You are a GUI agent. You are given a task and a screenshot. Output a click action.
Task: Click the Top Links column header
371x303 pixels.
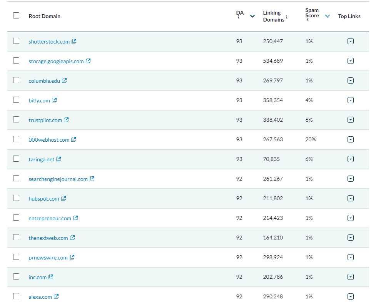coord(349,16)
